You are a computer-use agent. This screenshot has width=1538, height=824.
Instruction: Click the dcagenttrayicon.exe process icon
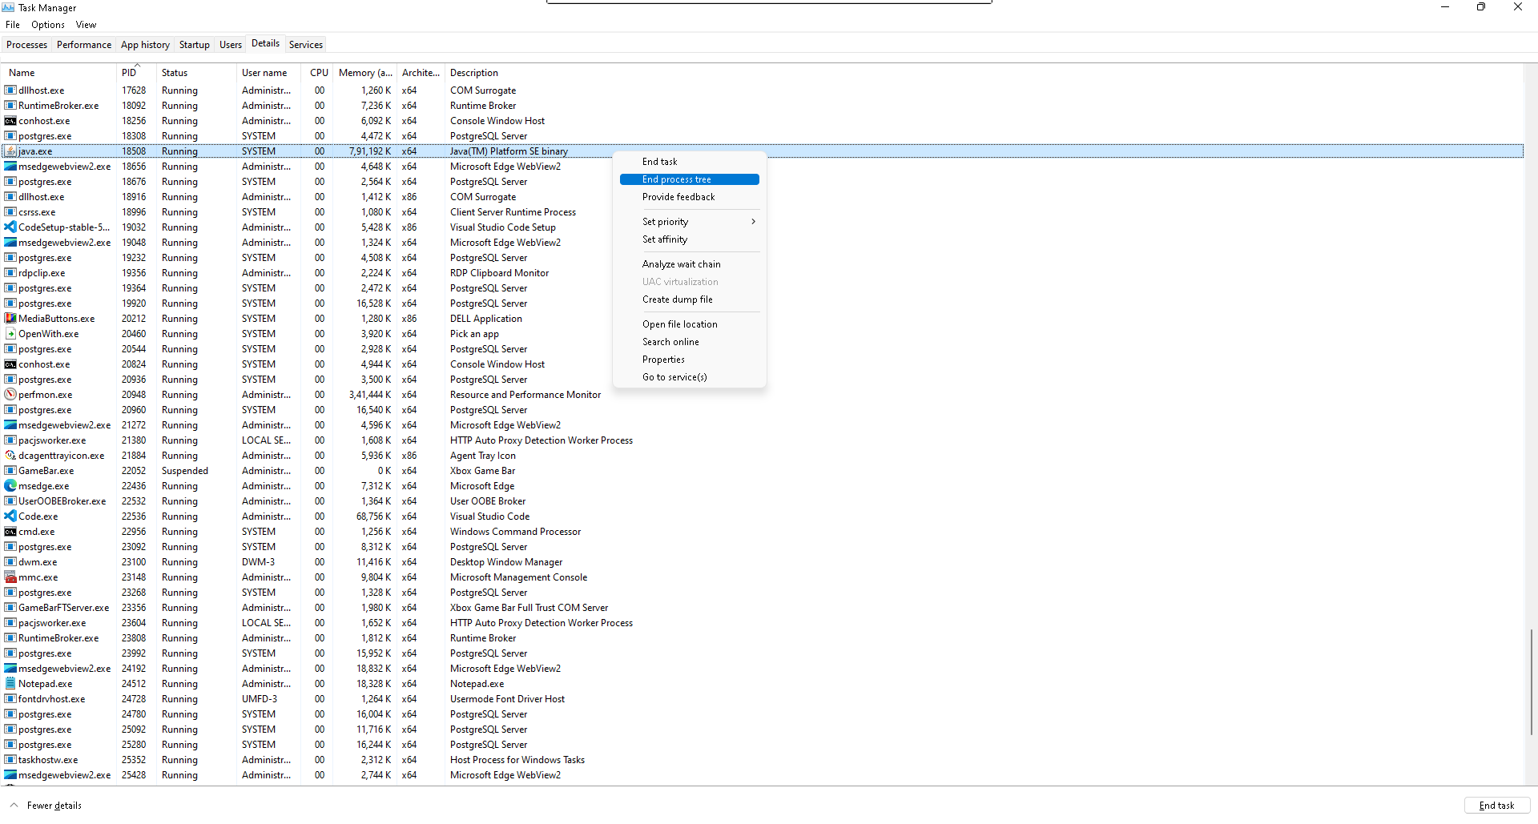point(10,456)
